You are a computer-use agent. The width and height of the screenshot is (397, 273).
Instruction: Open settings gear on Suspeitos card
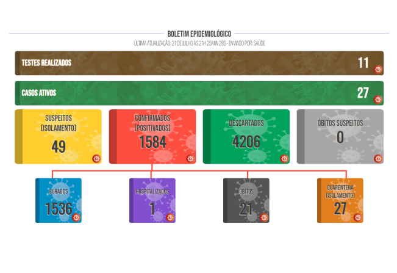(96, 158)
